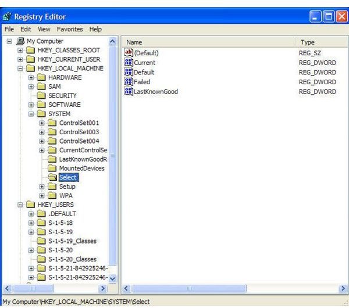349x308 pixels.
Task: Click the SYSTEM folder icon
Action: [41, 114]
